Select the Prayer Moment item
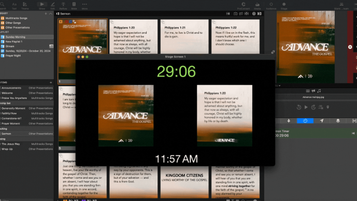 click(27, 123)
